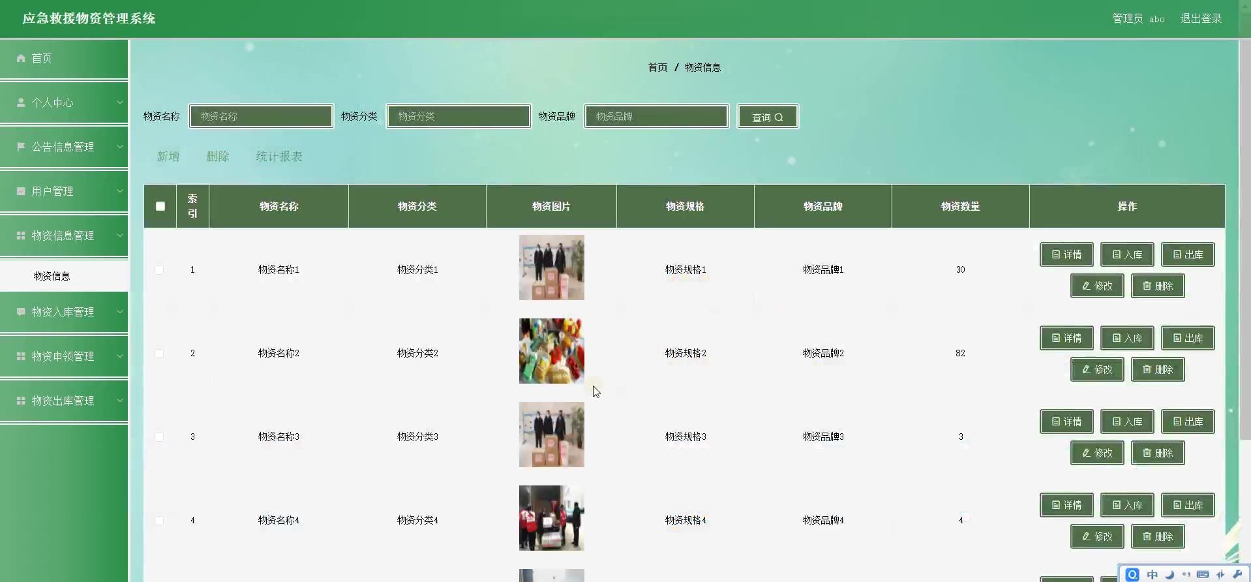Open details for 物资名称4 row
The height and width of the screenshot is (582, 1251).
pos(1066,505)
